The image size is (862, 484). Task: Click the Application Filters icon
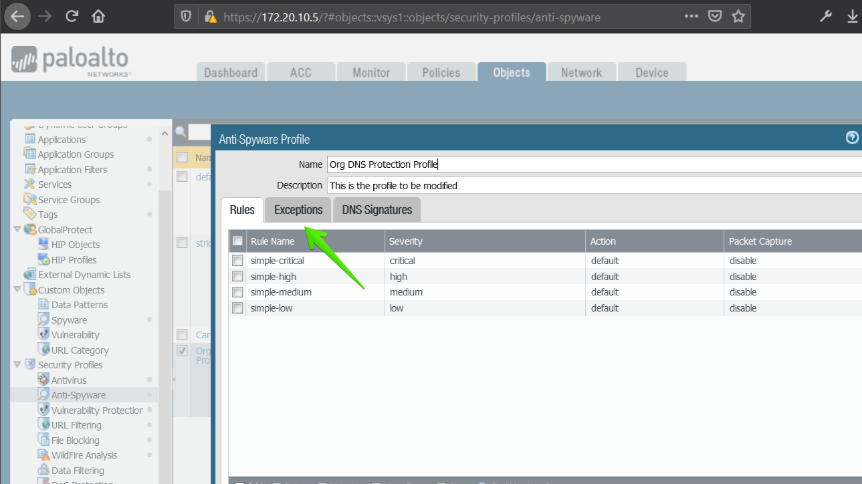(x=29, y=169)
